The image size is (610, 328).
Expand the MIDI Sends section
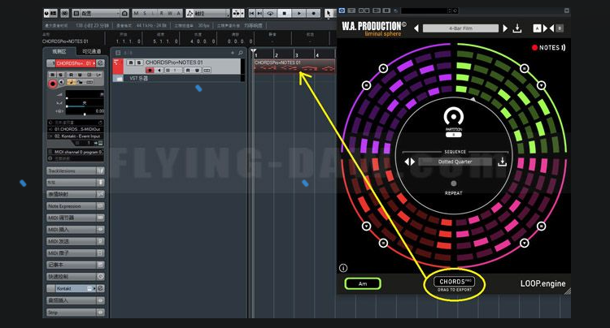tap(76, 241)
